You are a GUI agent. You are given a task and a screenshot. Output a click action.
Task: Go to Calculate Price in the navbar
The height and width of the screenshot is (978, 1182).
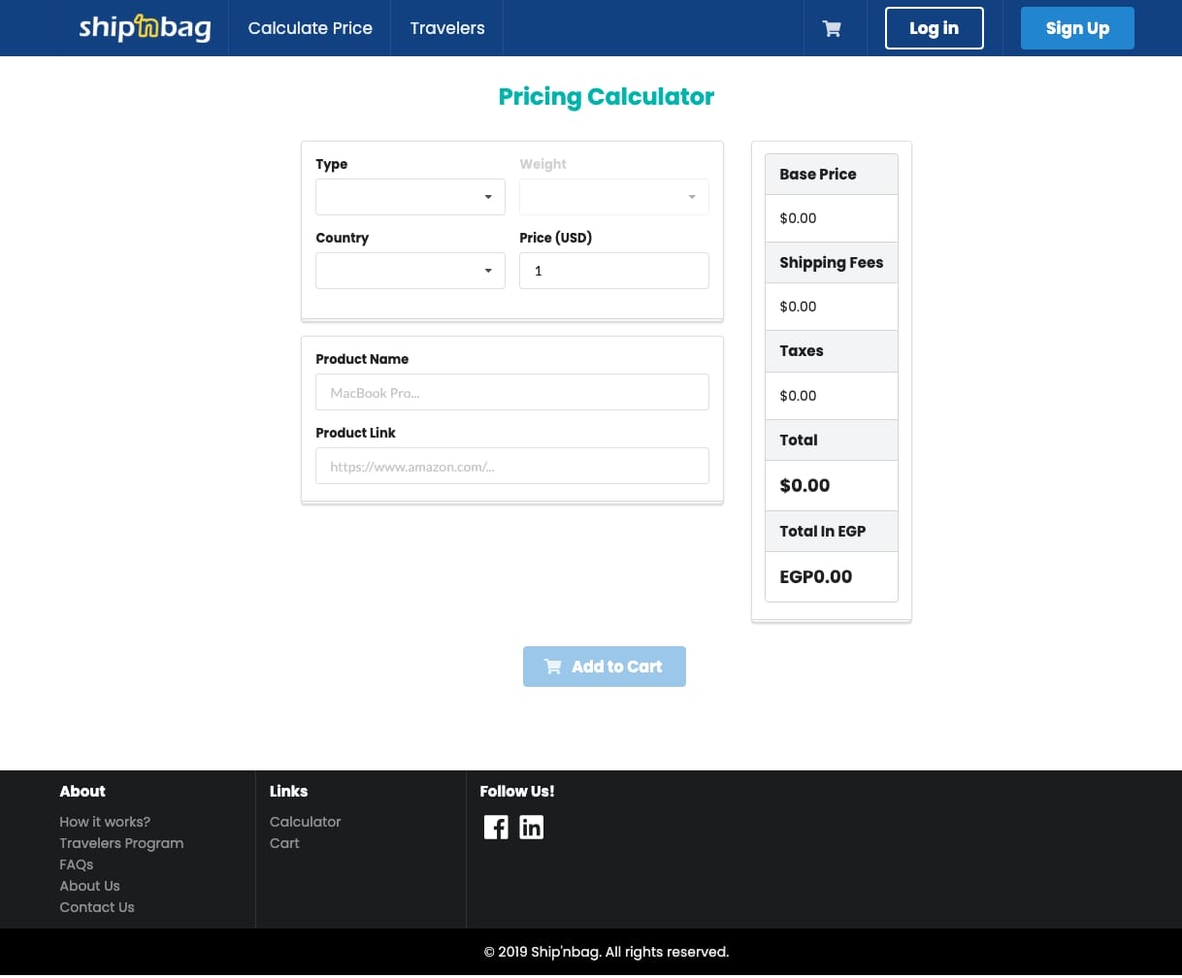pyautogui.click(x=310, y=28)
